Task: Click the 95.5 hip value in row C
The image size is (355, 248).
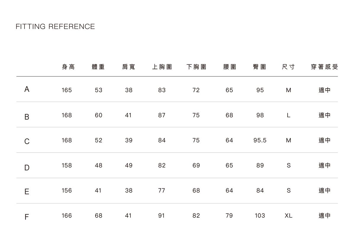Action: [260, 141]
